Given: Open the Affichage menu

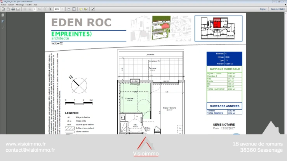Looking at the screenshot, I should (20, 5).
